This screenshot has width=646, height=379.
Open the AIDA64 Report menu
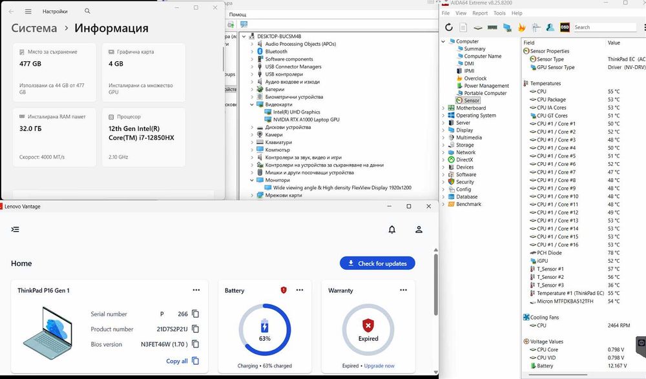coord(480,13)
